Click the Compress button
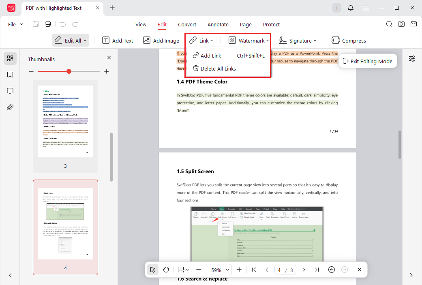This screenshot has height=285, width=422. pyautogui.click(x=349, y=41)
